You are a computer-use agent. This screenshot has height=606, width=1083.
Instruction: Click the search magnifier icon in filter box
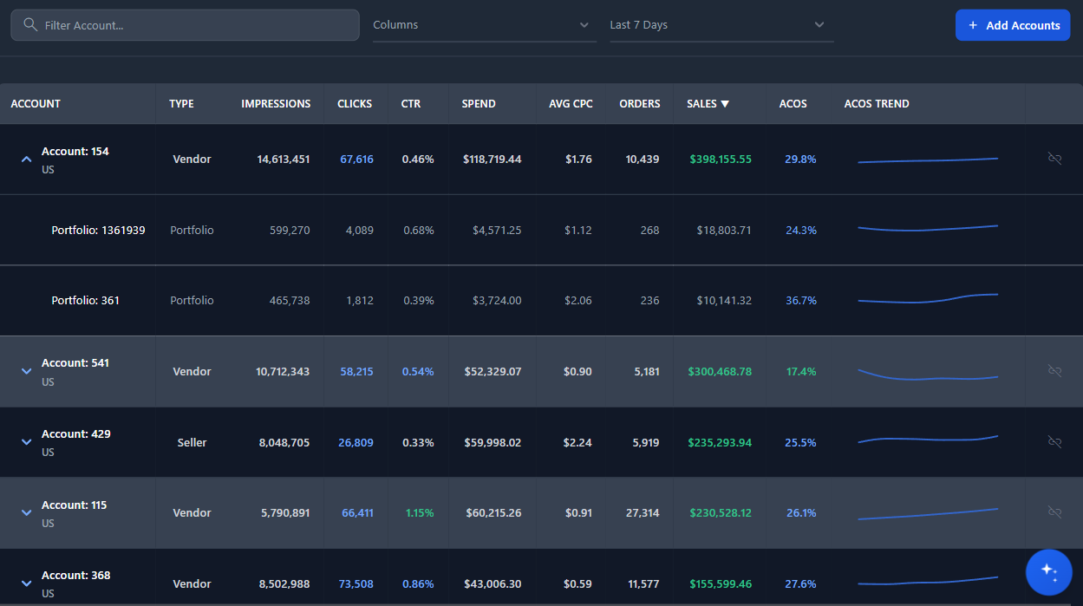click(30, 25)
